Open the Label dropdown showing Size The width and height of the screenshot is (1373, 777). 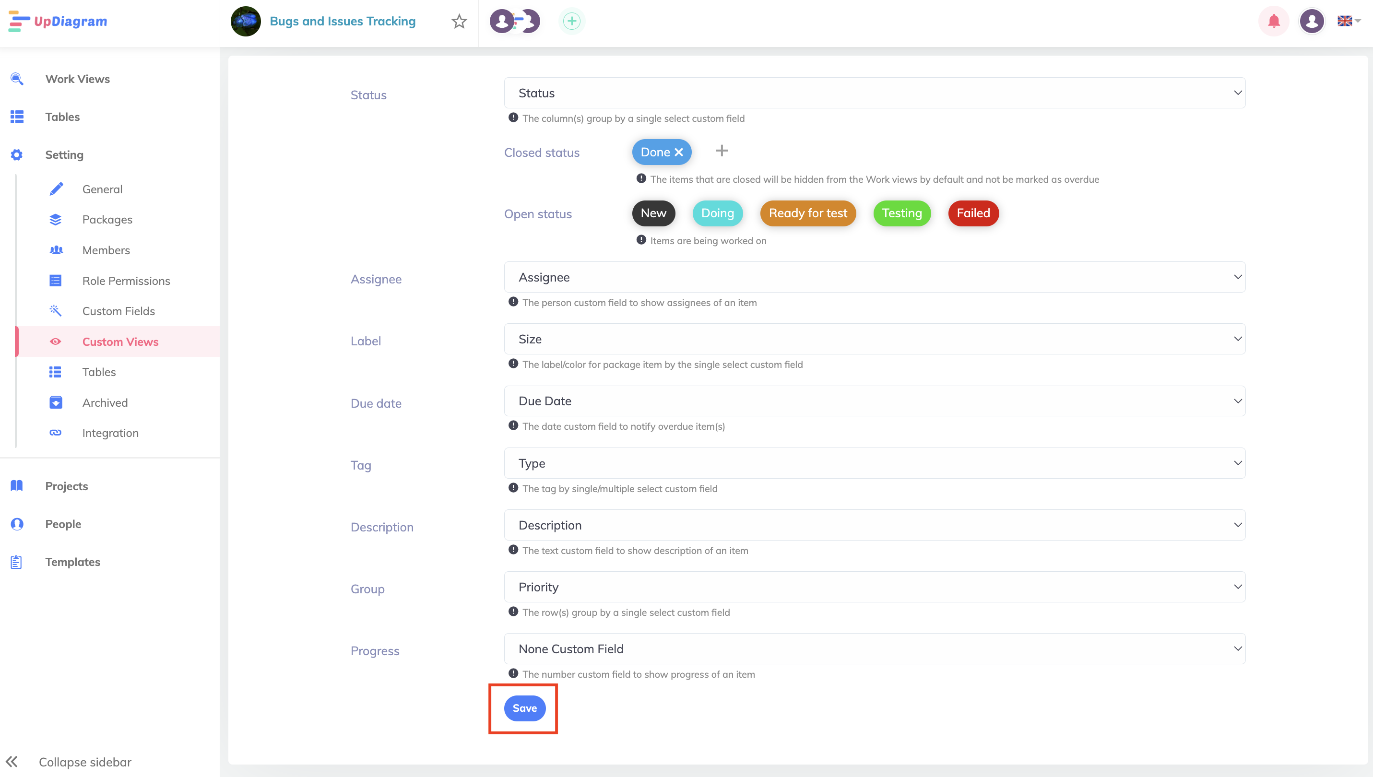pyautogui.click(x=875, y=339)
